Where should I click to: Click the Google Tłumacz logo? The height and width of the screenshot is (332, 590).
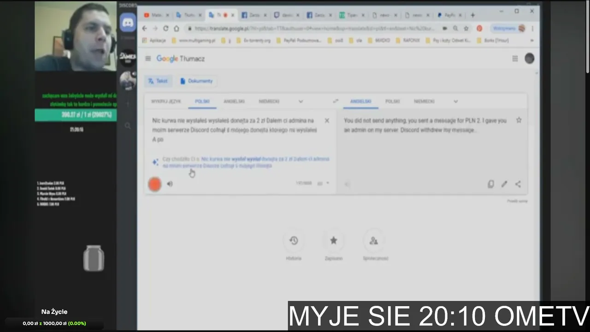pos(180,59)
